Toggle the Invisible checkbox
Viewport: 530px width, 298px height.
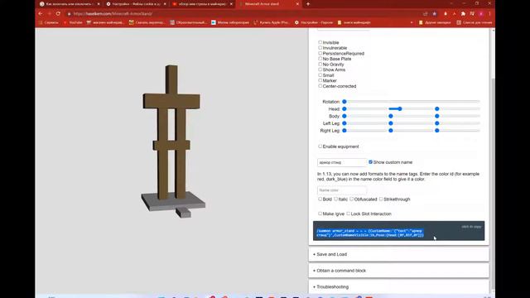320,42
